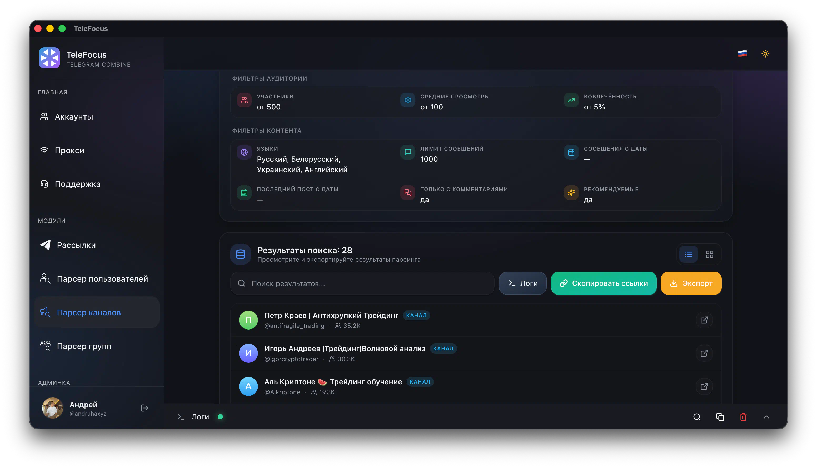Click the Средние просмотры eye icon

407,100
